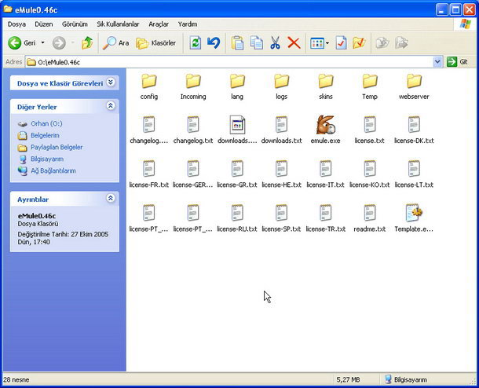Select the skins folder
479x388 pixels.
click(x=326, y=86)
